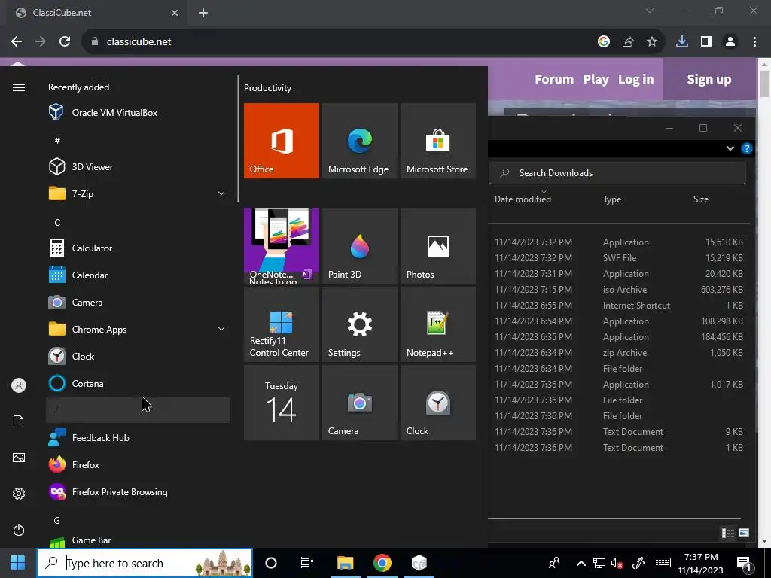The height and width of the screenshot is (578, 771).
Task: Click the Power button in Start sidebar
Action: tap(19, 530)
